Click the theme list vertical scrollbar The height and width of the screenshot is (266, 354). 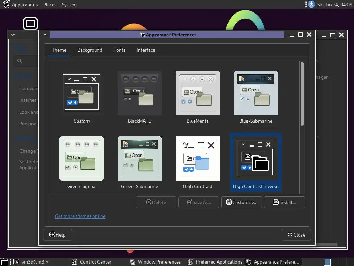302,94
